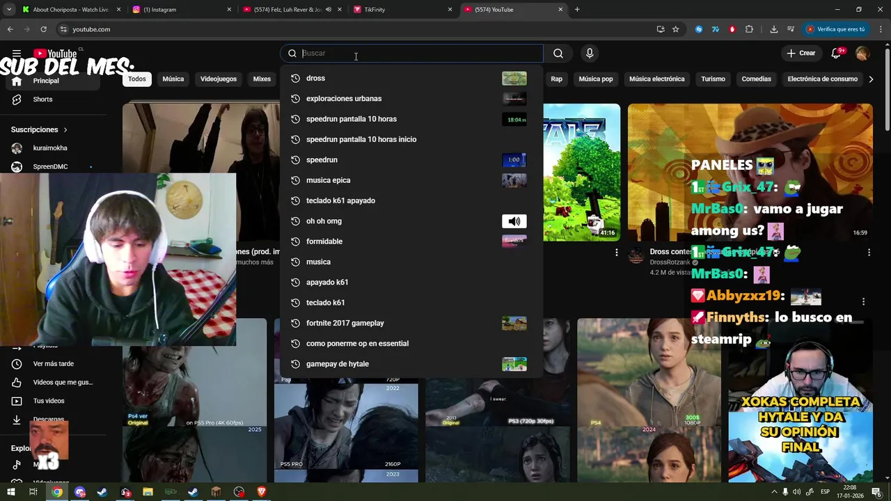Screen dimensions: 891x501
Task: Open the YouTube hamburger guide menu
Action: 17,53
